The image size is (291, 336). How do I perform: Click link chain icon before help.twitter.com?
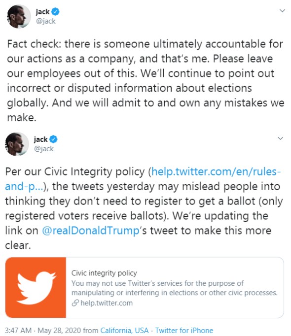[x=75, y=303]
